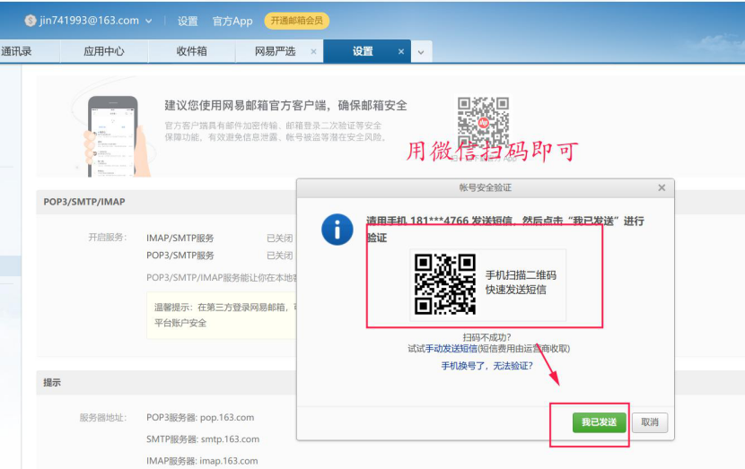Open the 手动发送短信 link

pos(451,349)
